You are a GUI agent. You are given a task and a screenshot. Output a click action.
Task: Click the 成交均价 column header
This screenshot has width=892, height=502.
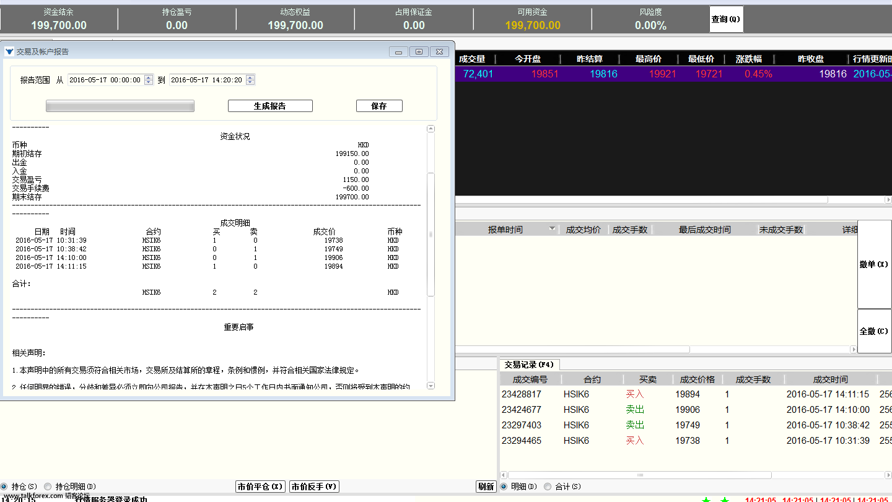(584, 230)
